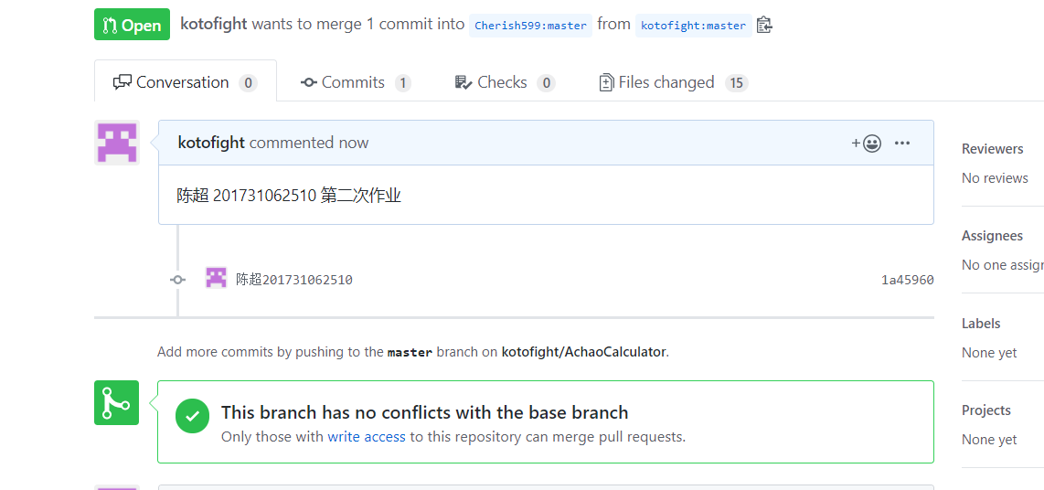The height and width of the screenshot is (490, 1044).
Task: Open the Commits tab
Action: tap(355, 82)
